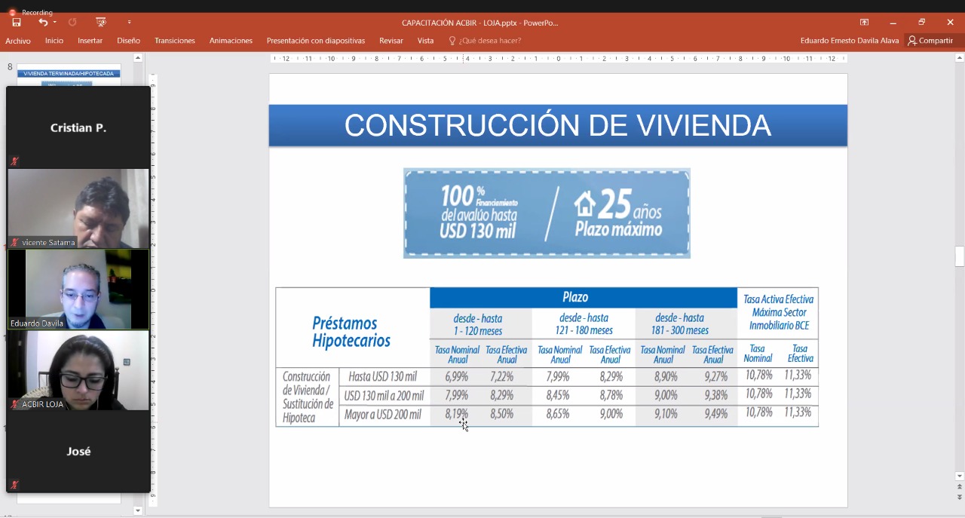Toggle ACBIR LOJA's muted mic icon

point(13,405)
